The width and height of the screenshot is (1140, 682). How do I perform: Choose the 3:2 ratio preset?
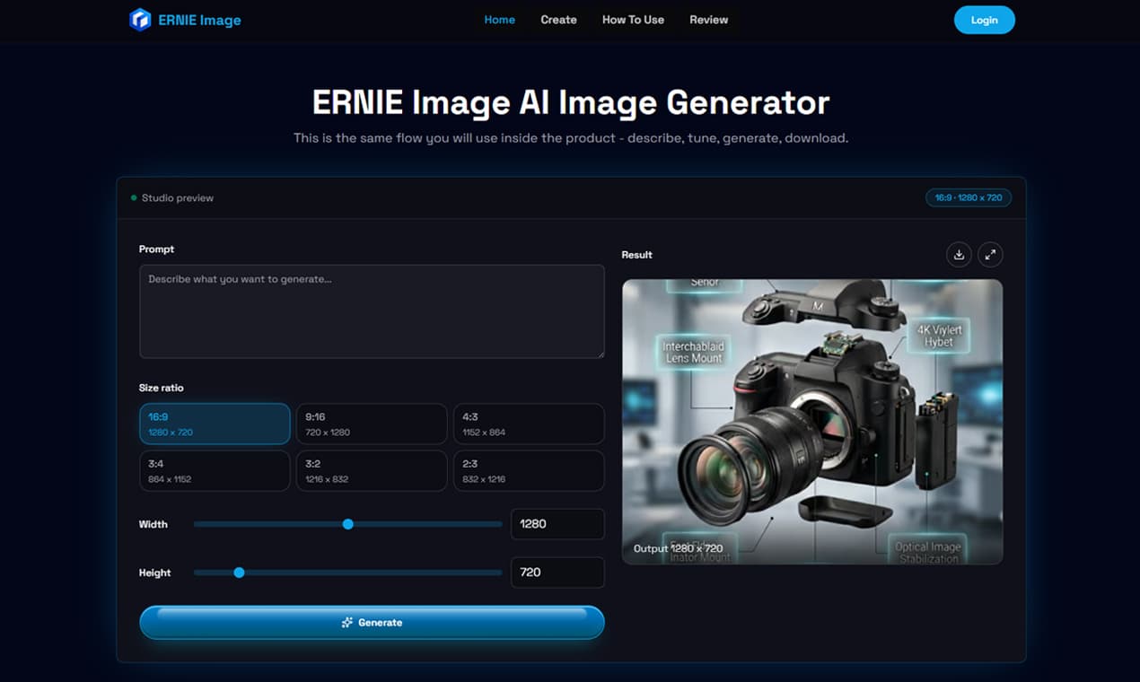pyautogui.click(x=371, y=470)
